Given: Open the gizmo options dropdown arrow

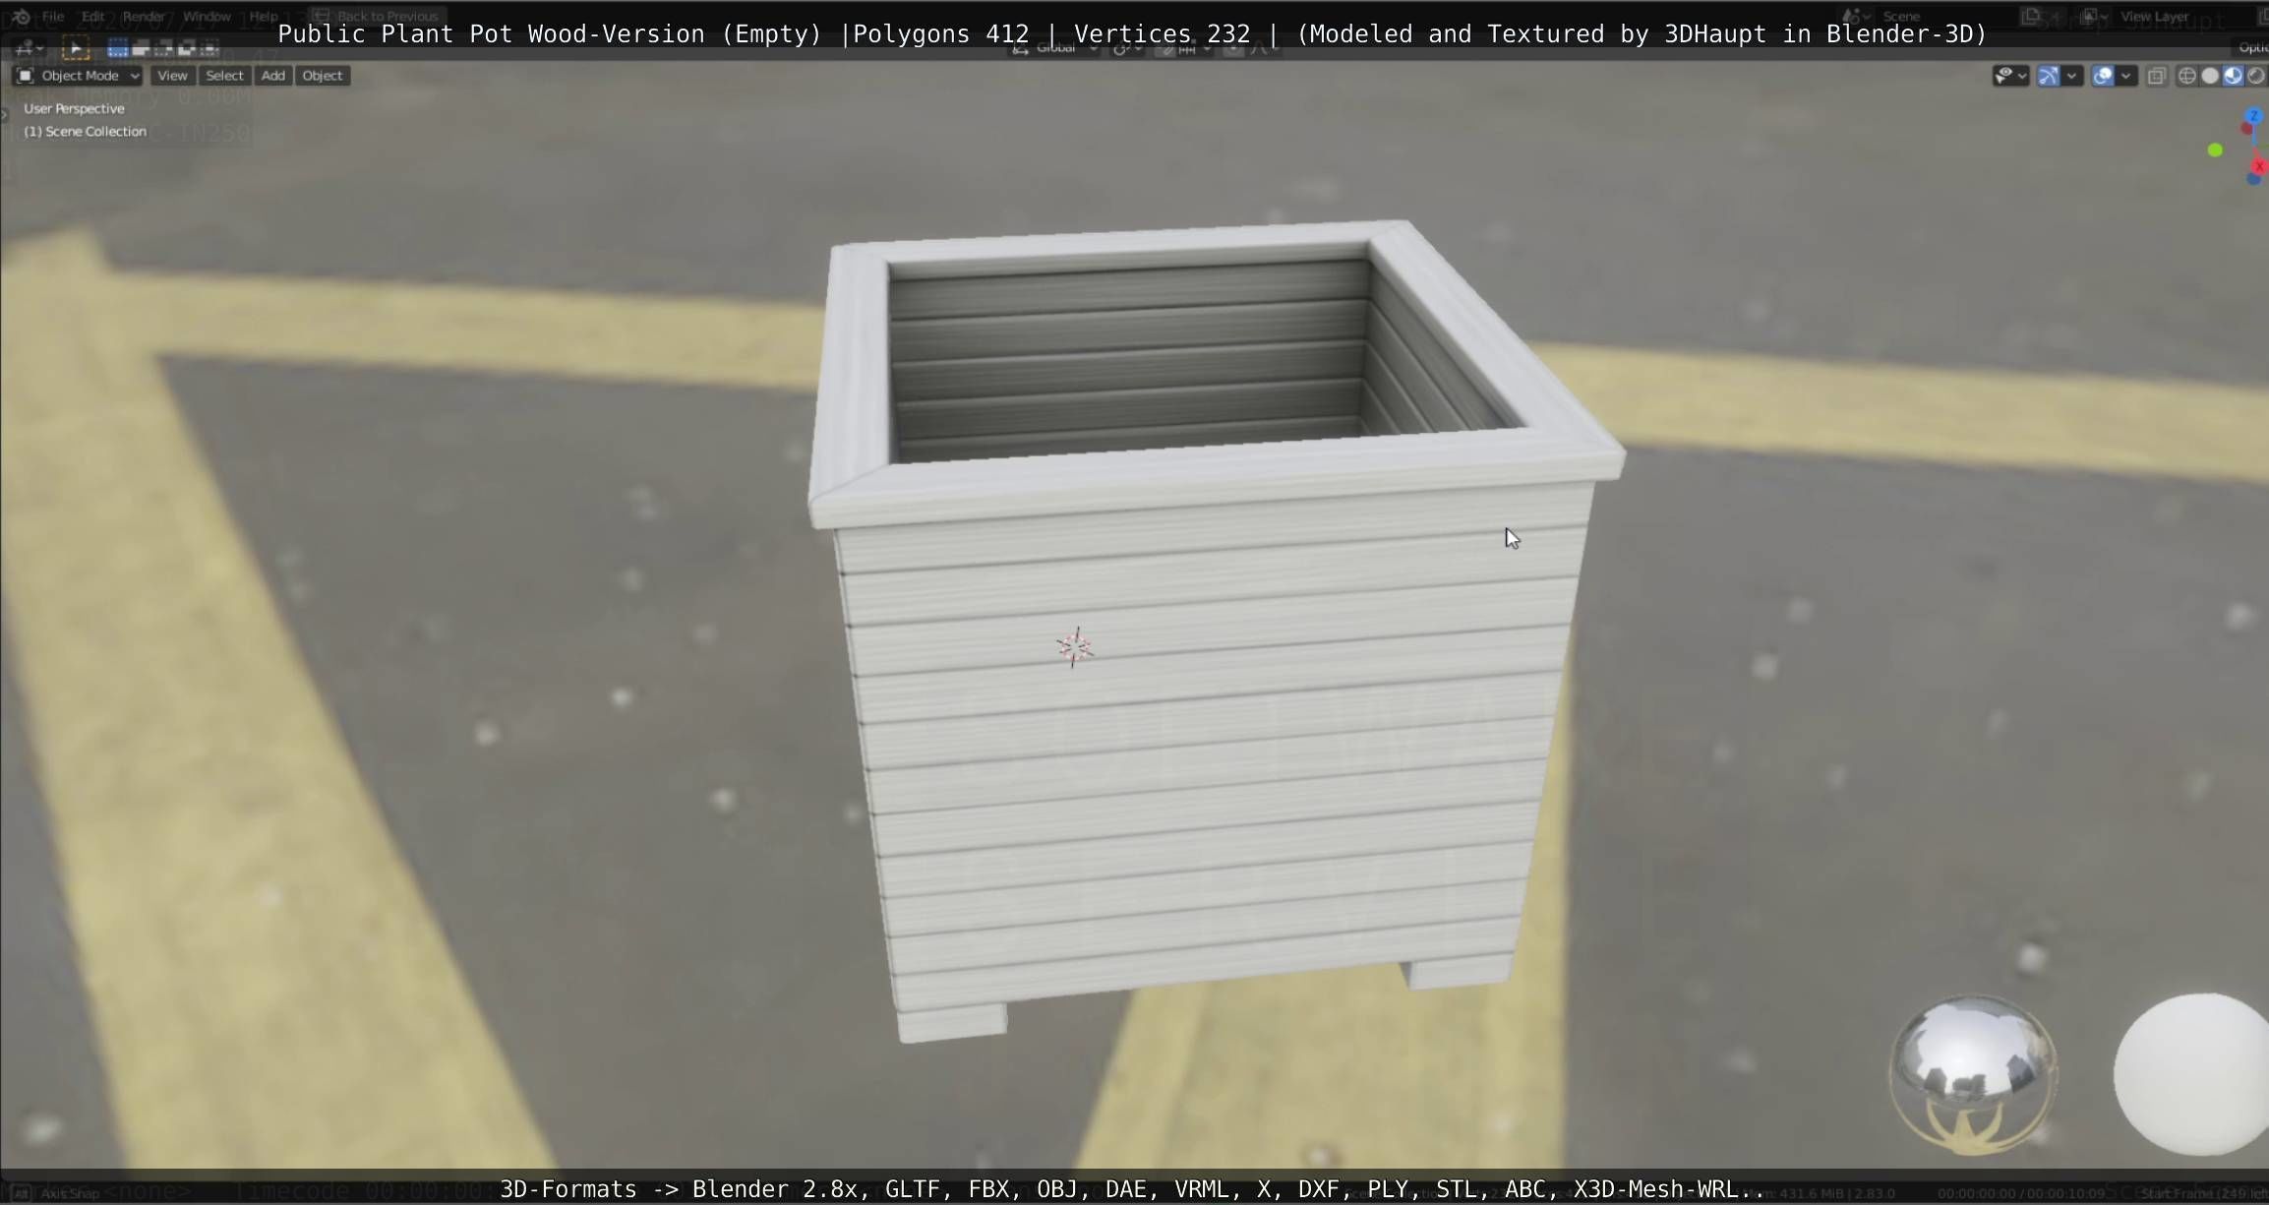Looking at the screenshot, I should (x=2072, y=76).
